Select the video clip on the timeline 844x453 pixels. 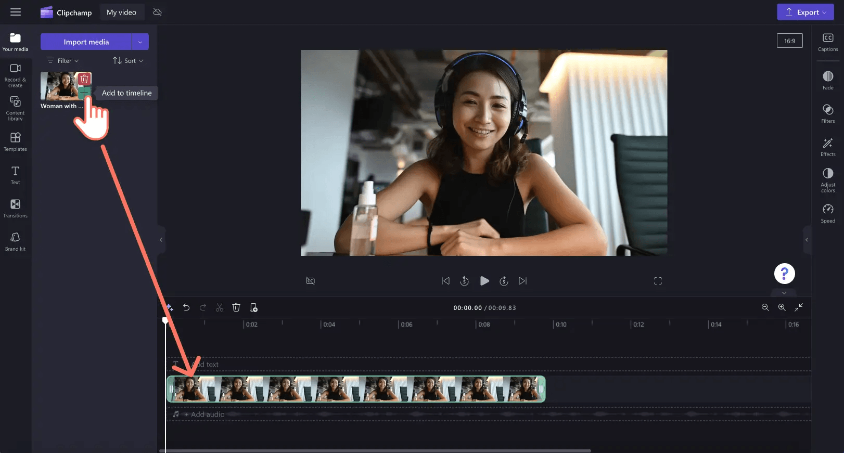click(x=356, y=389)
